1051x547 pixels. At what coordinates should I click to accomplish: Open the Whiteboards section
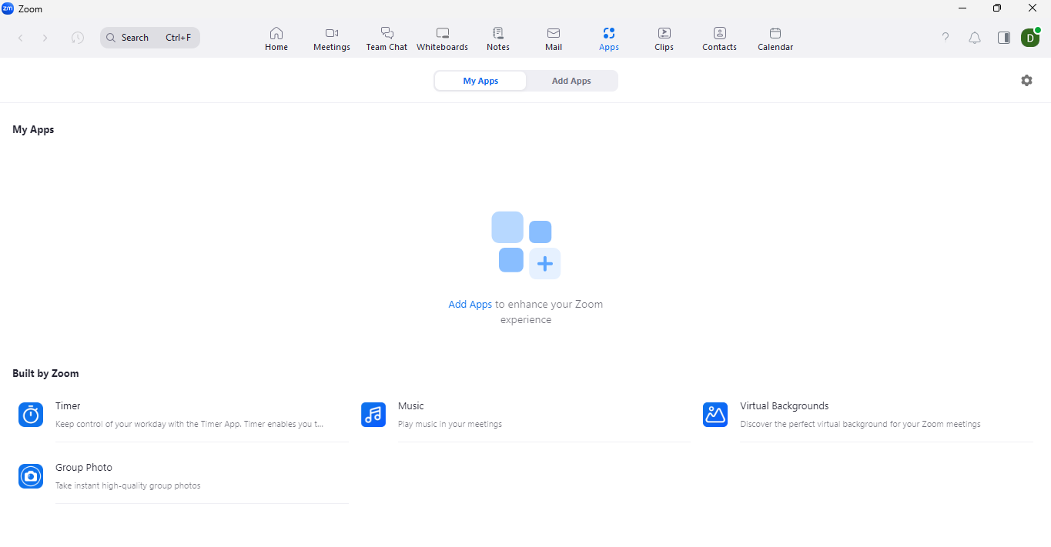click(442, 38)
